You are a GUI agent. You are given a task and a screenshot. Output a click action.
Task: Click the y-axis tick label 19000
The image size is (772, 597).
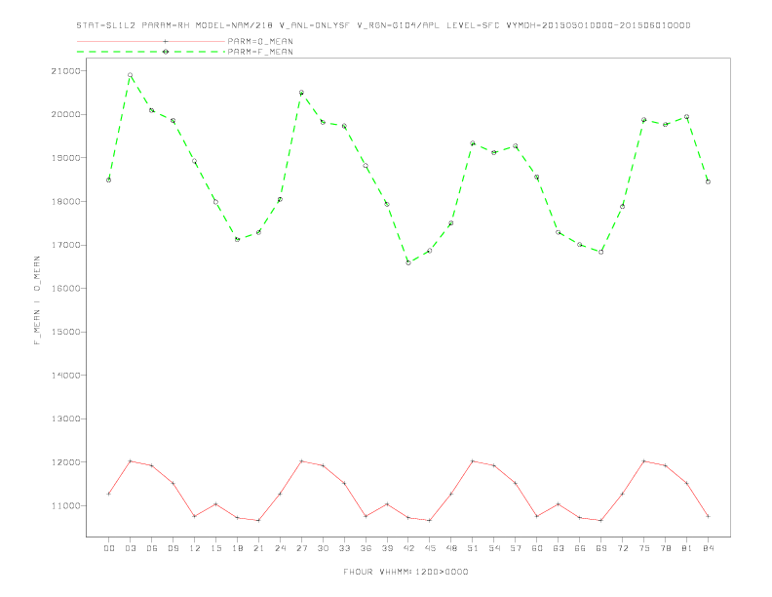[x=65, y=158]
